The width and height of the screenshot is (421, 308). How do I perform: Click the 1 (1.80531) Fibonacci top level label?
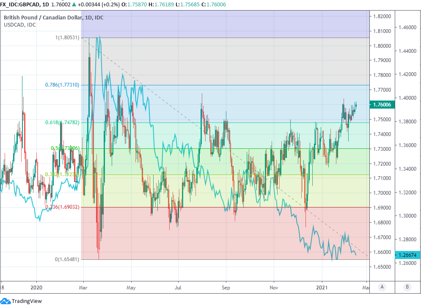pyautogui.click(x=68, y=38)
